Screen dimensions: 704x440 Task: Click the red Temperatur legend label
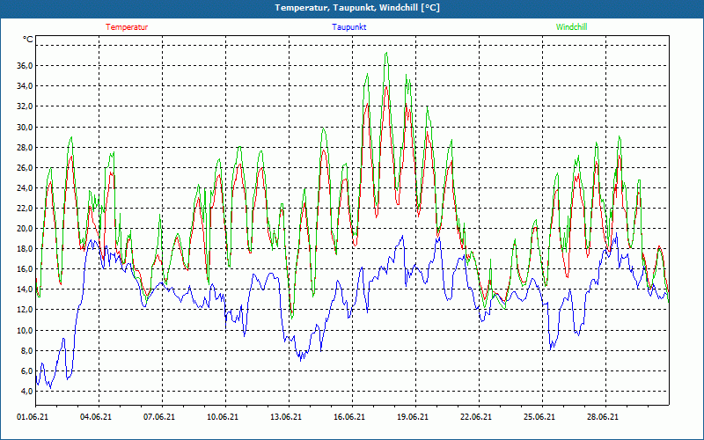click(127, 27)
